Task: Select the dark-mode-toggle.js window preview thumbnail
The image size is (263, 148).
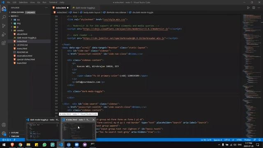Action: 43,131
